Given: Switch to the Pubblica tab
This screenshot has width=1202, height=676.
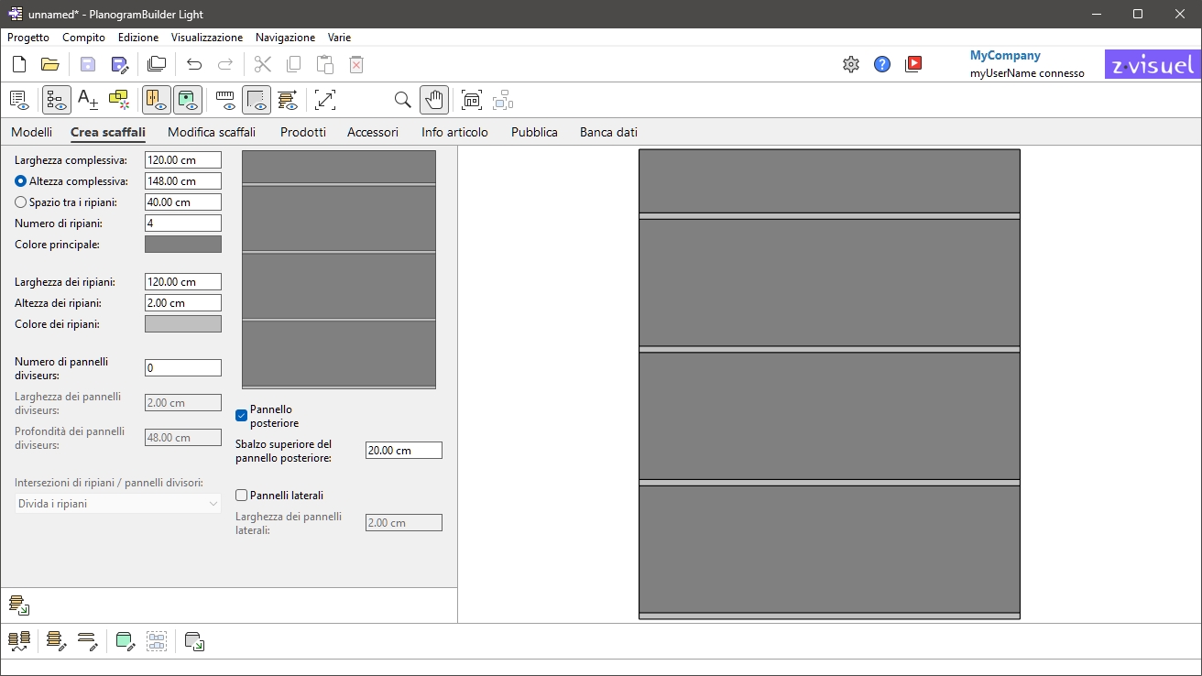Looking at the screenshot, I should click(x=534, y=132).
